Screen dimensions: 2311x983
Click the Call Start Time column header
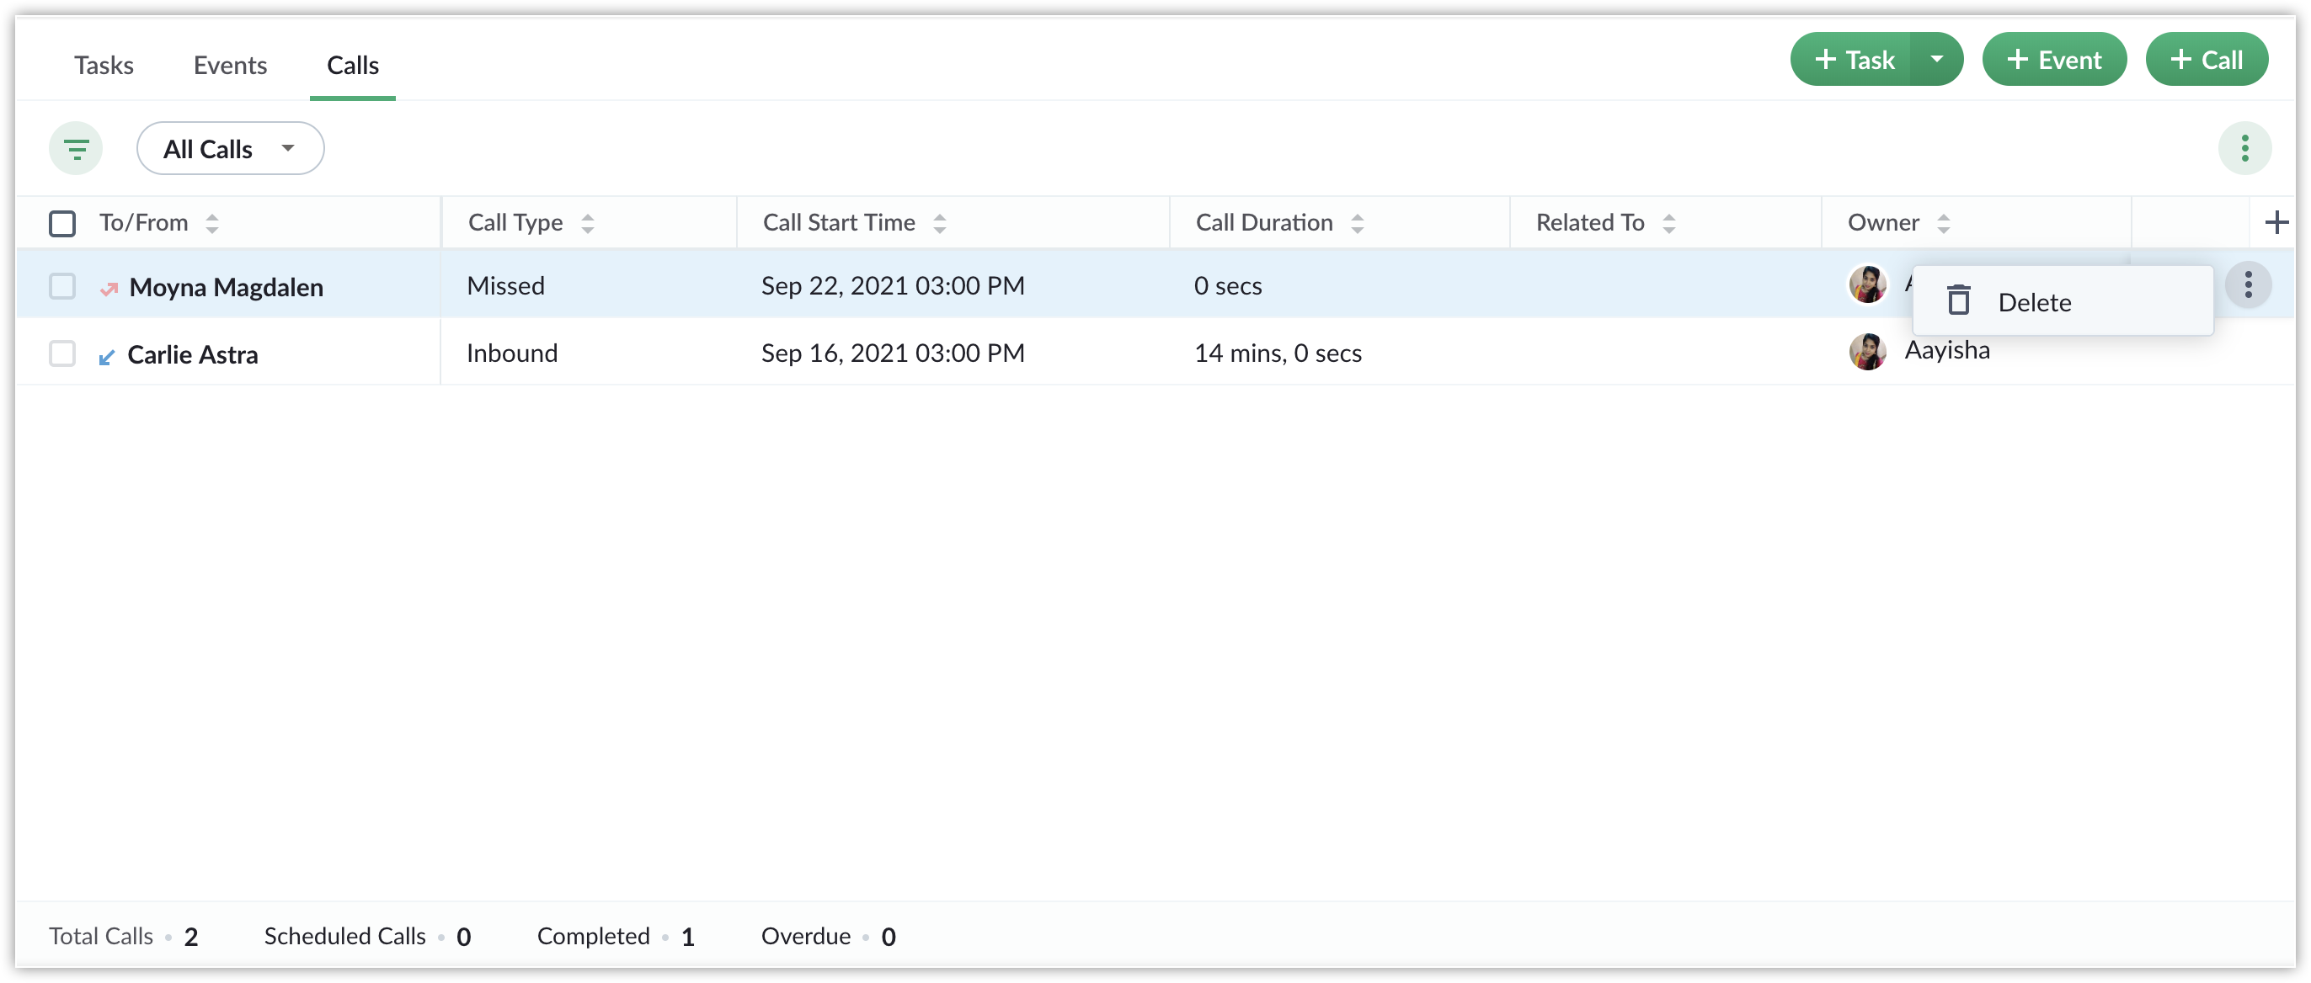coord(839,222)
